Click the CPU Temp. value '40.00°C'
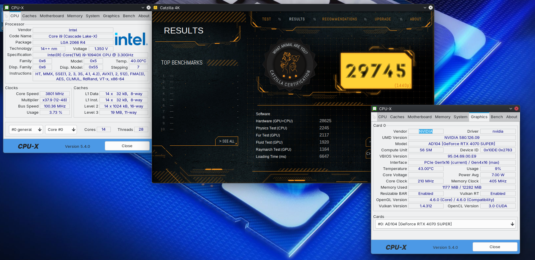 [x=138, y=61]
